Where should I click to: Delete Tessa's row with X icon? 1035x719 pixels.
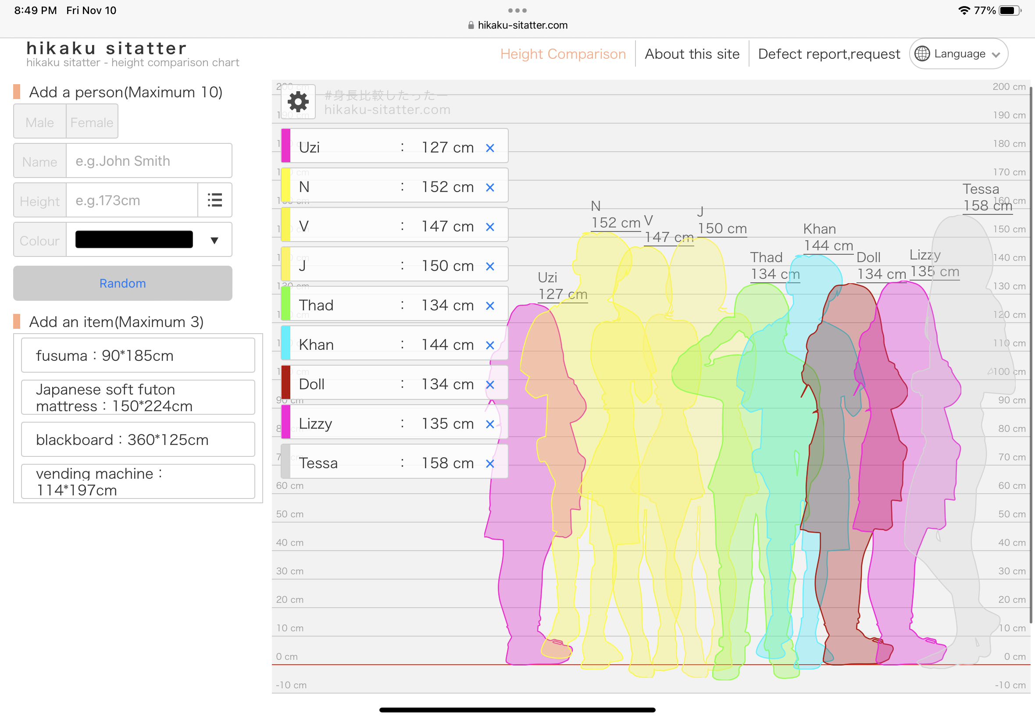coord(490,463)
